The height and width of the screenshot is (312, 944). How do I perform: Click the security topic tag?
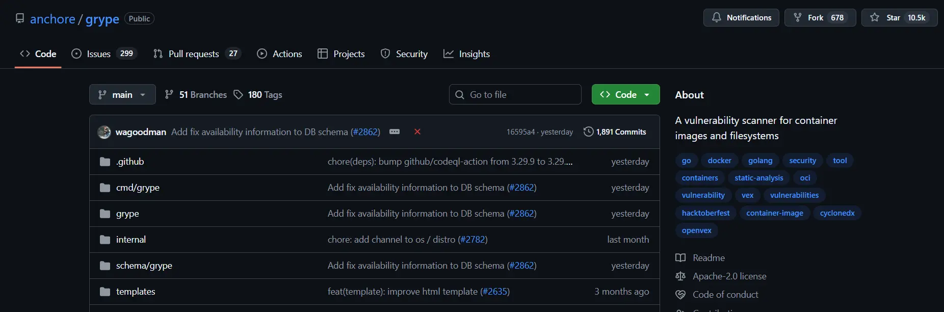(x=803, y=161)
